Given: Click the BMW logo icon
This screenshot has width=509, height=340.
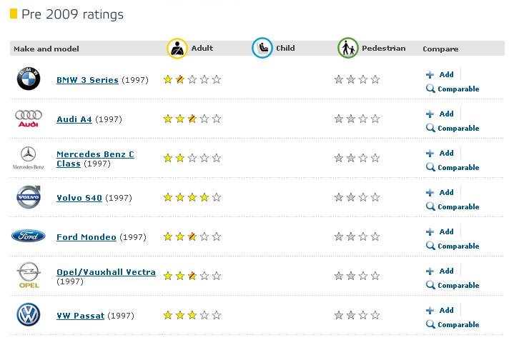Looking at the screenshot, I should (x=29, y=79).
